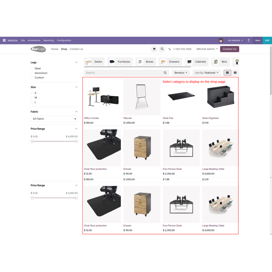272x272 pixels.
Task: Open the Office Combo product link
Action: pos(91,118)
